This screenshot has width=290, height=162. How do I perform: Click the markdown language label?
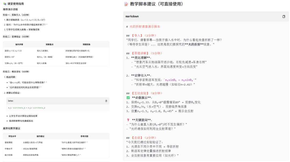(x=132, y=17)
